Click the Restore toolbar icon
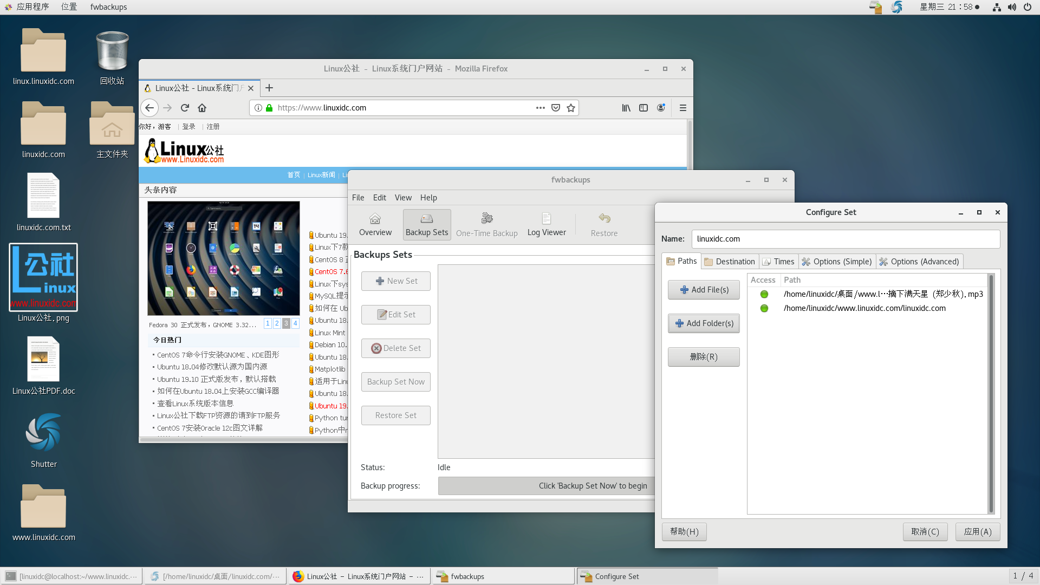The height and width of the screenshot is (585, 1040). (604, 225)
